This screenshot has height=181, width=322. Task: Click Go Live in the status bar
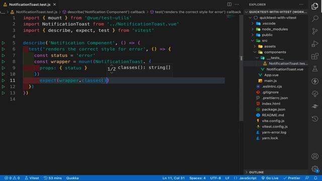tap(270, 178)
